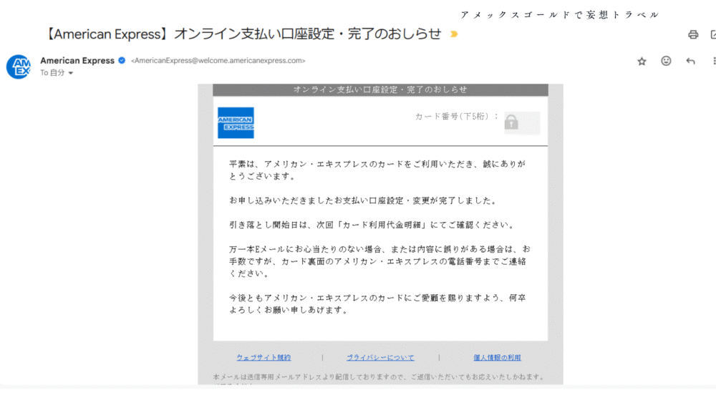
Task: Click the American Express logo in email body
Action: 236,123
